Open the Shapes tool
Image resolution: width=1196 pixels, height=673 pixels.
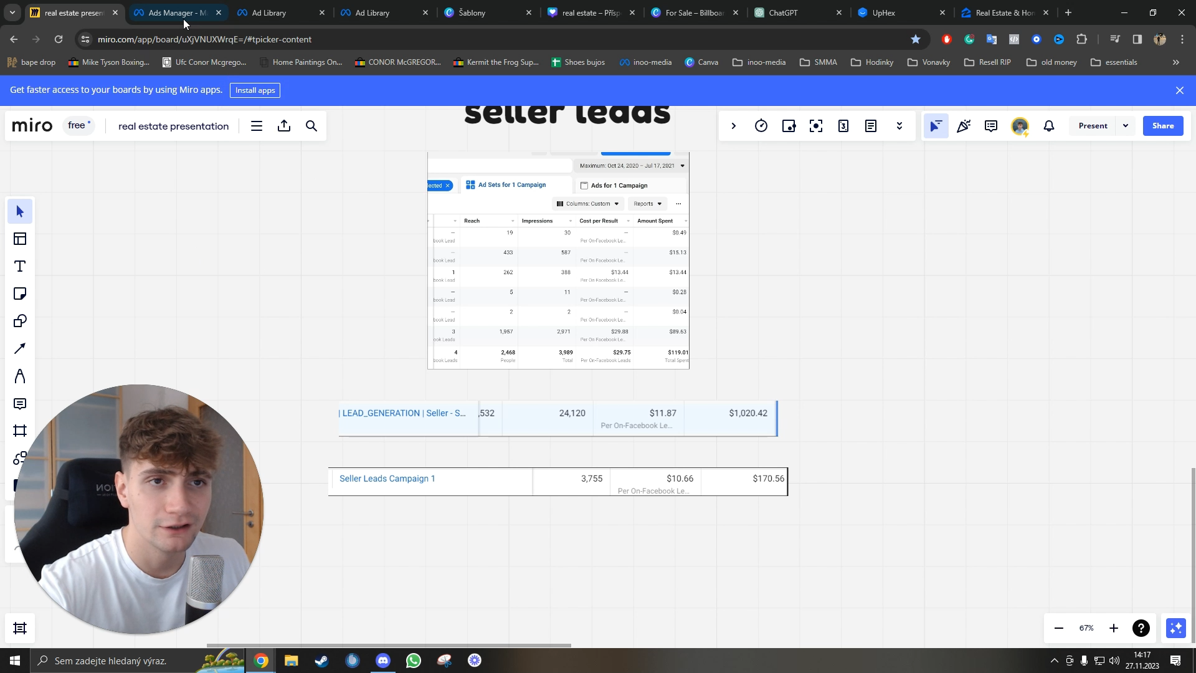[x=20, y=322]
